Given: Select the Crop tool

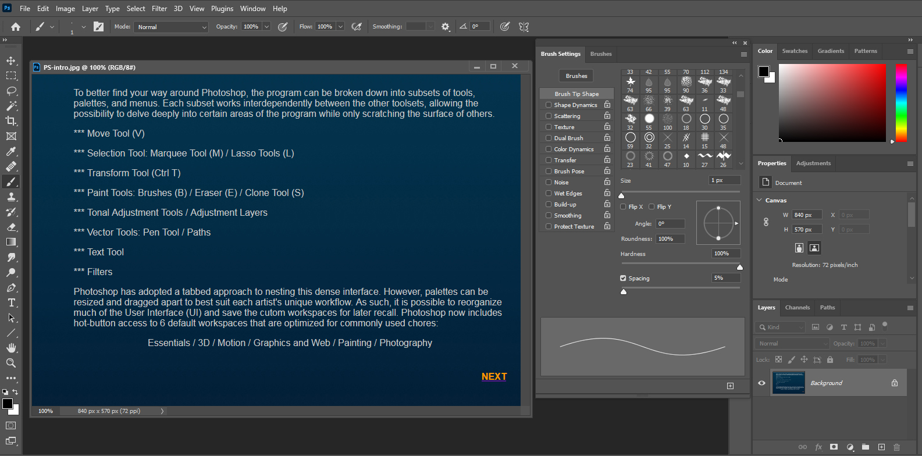Looking at the screenshot, I should pos(11,121).
